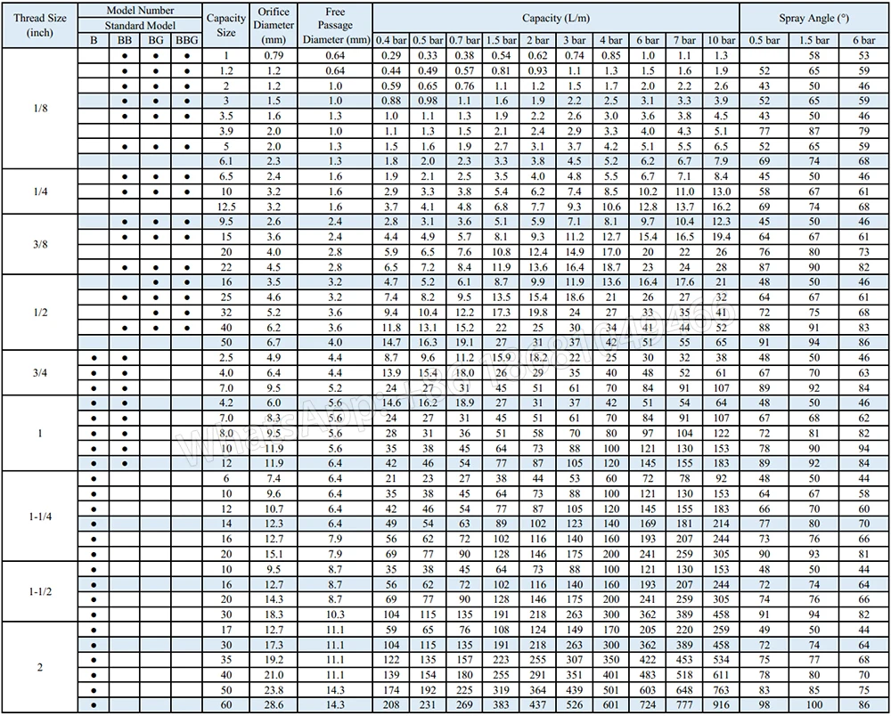Click the '1-1/2' thread size cell
The width and height of the screenshot is (891, 716).
click(40, 591)
